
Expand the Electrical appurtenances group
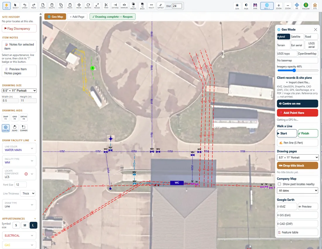19,236
